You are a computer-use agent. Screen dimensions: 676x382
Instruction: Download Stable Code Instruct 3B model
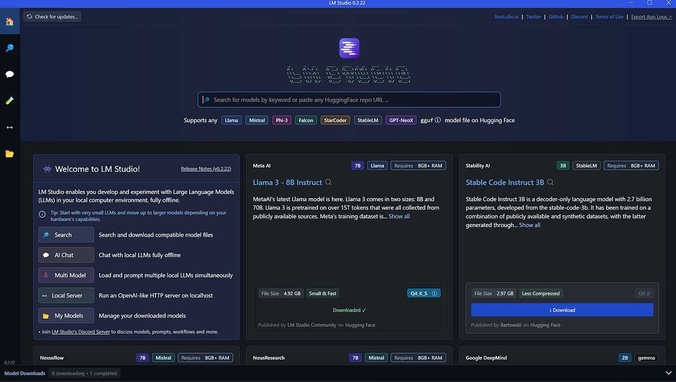click(x=562, y=310)
